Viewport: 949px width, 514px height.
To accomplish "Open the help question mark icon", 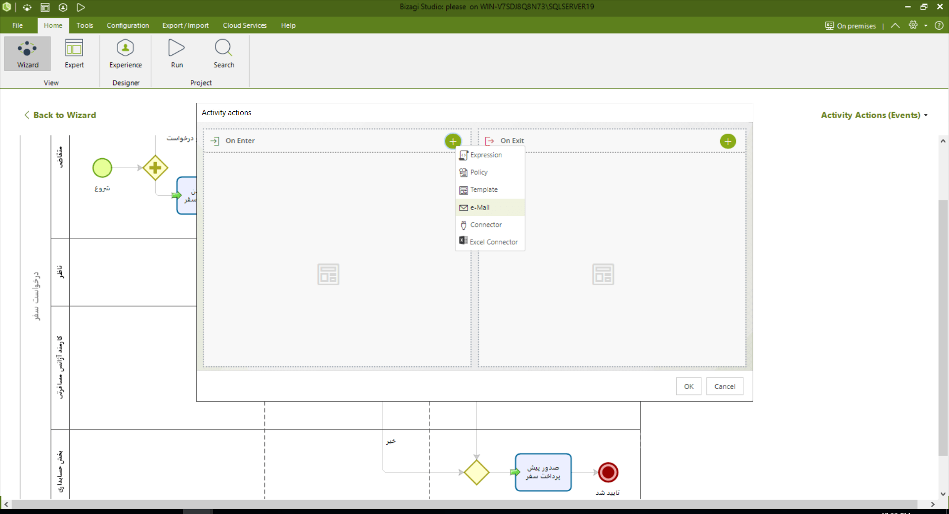I will pos(939,26).
